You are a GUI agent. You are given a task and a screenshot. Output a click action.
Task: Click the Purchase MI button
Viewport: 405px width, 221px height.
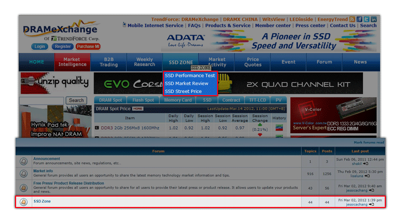(88, 47)
